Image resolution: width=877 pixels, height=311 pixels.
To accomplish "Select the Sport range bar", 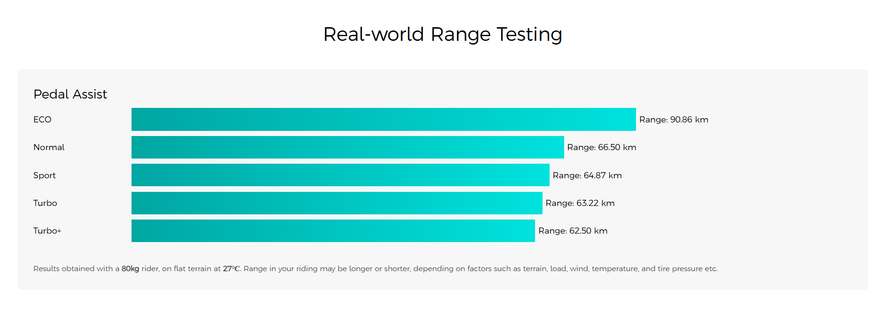I will pos(340,175).
